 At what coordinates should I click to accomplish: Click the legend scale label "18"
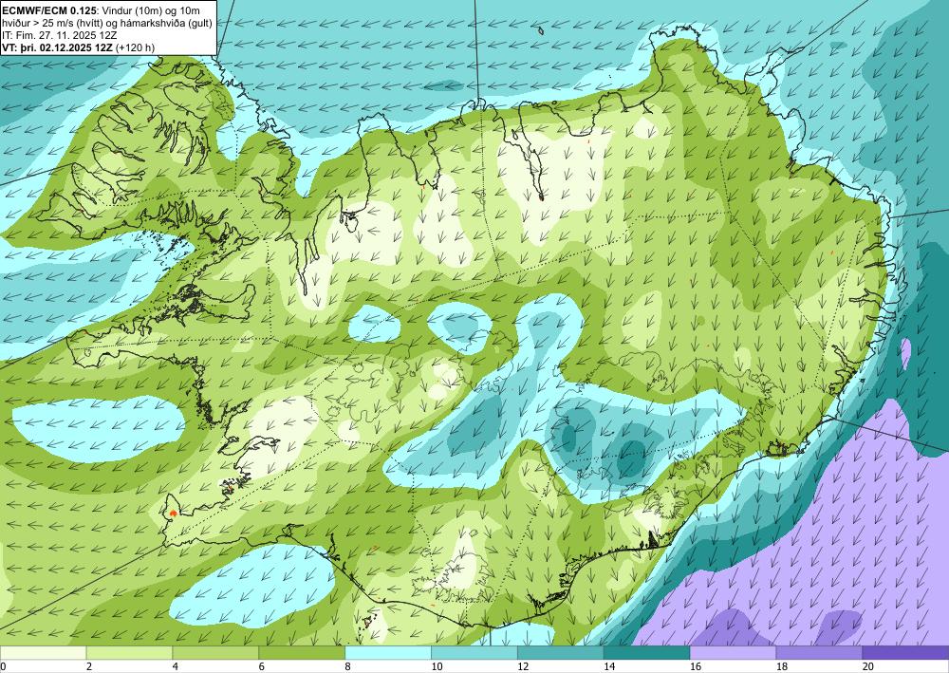[781, 667]
